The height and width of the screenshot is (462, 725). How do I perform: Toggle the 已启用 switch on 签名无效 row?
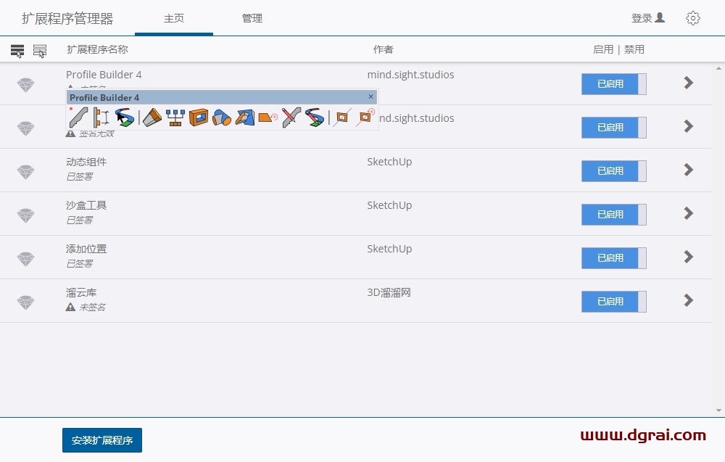tap(613, 127)
